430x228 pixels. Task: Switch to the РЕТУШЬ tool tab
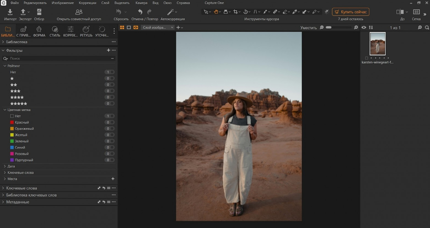pos(86,31)
